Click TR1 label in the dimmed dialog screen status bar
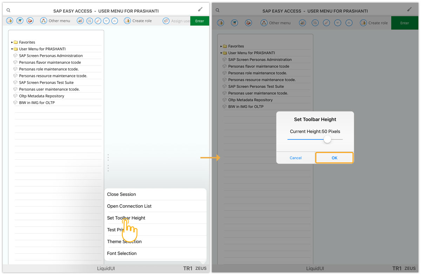 397,269
